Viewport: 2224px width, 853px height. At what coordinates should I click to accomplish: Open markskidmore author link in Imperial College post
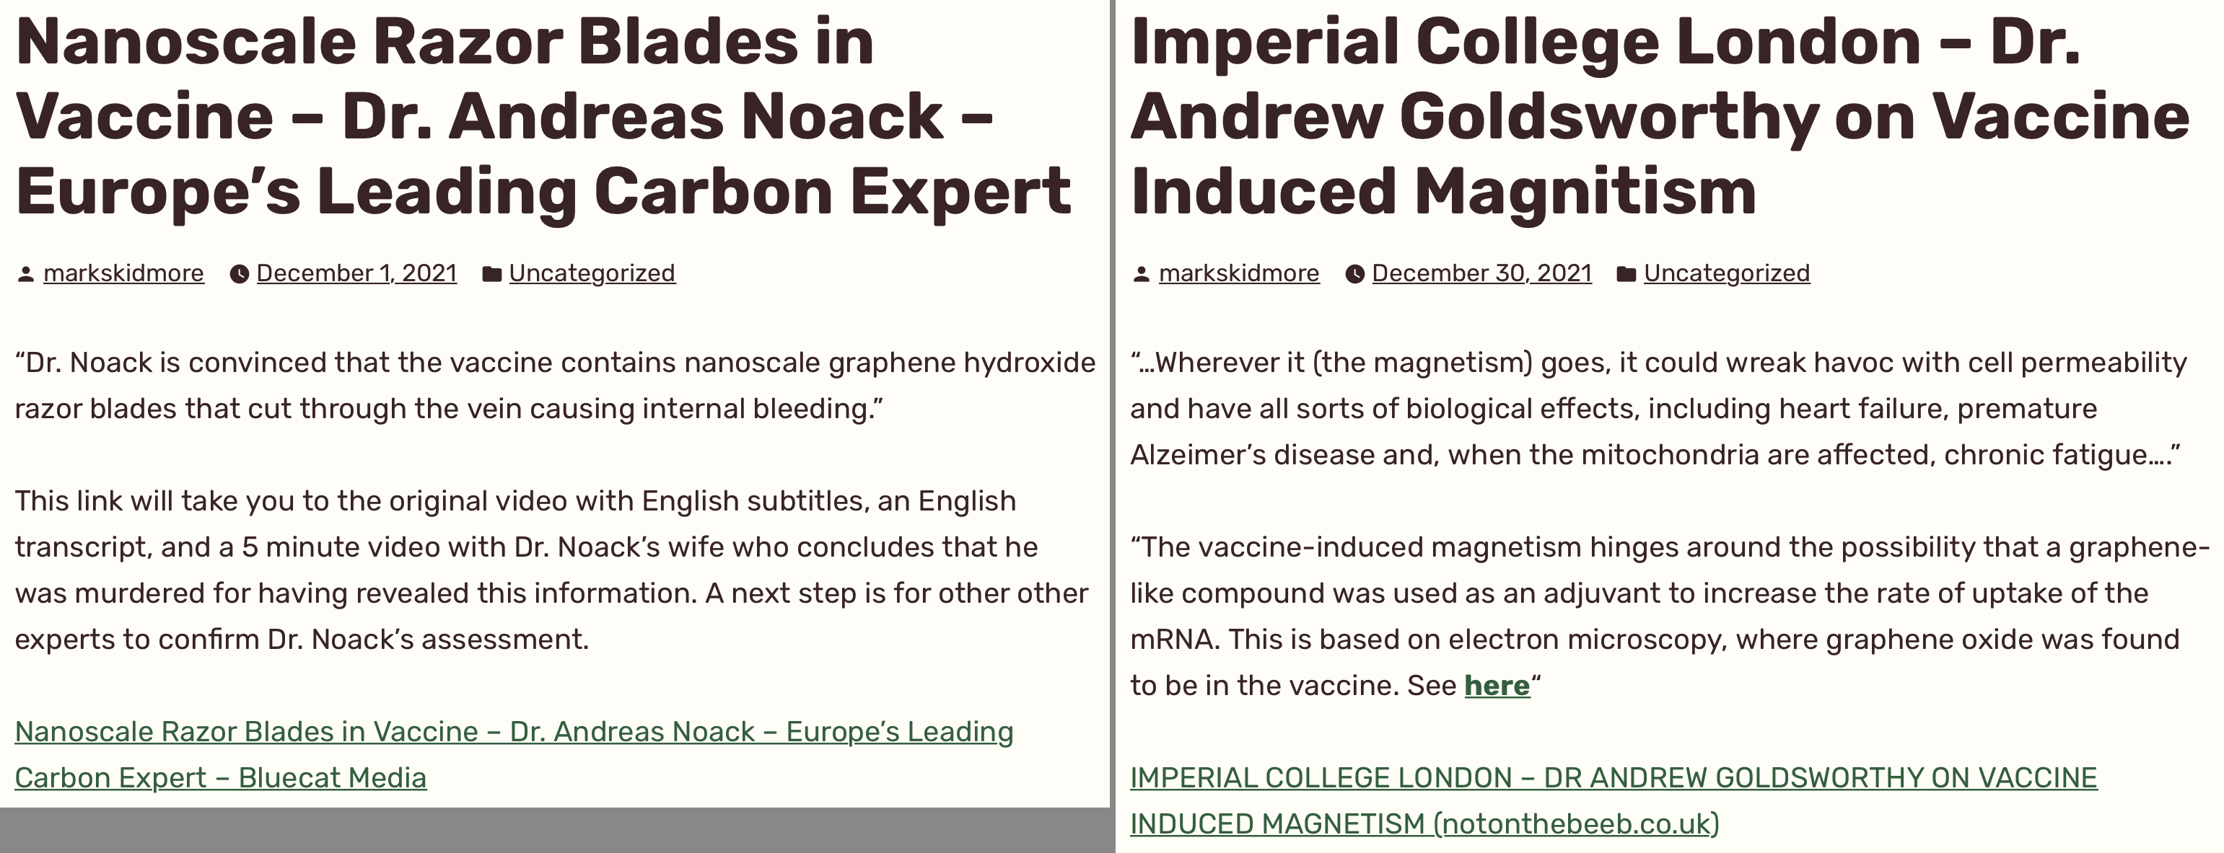1239,273
